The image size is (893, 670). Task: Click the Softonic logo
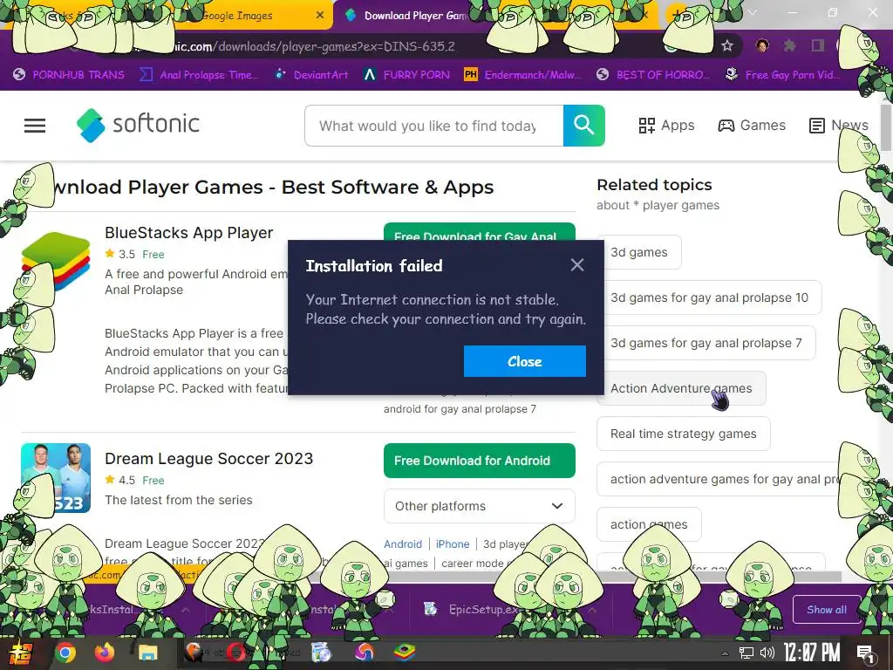tap(139, 125)
